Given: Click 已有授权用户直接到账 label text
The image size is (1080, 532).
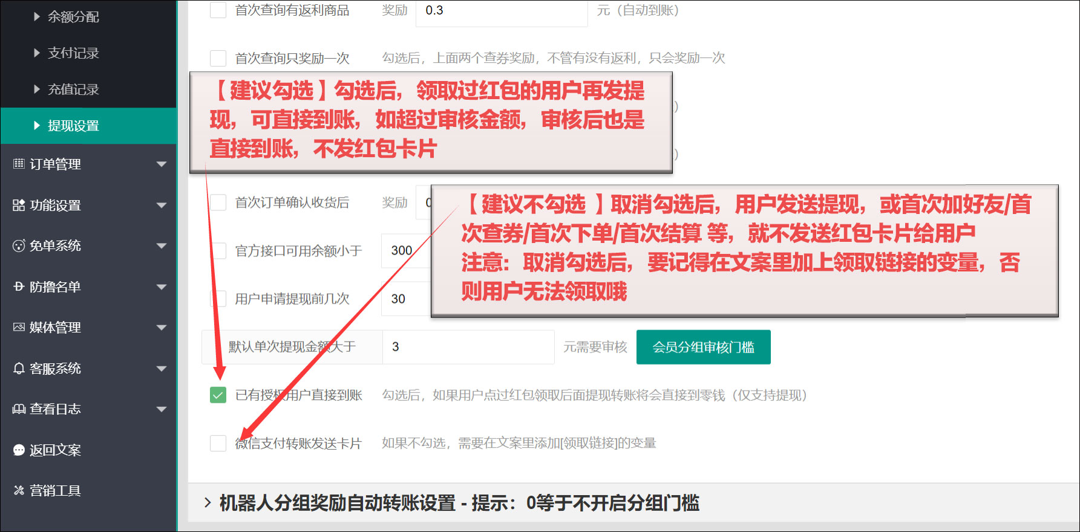Looking at the screenshot, I should click(x=298, y=395).
